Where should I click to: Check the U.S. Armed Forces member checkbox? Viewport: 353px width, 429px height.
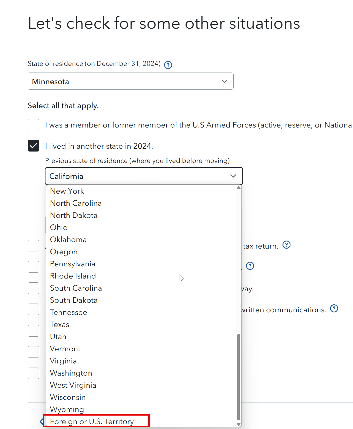point(34,125)
